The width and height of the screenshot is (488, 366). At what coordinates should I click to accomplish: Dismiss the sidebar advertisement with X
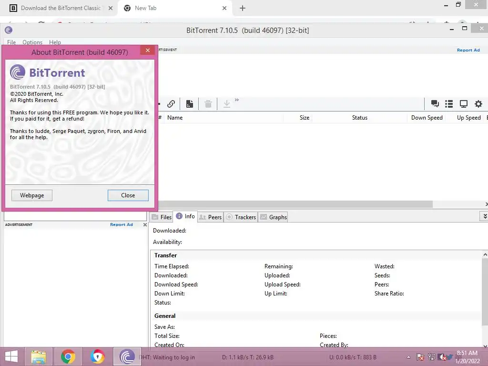click(x=145, y=224)
